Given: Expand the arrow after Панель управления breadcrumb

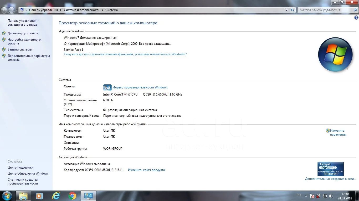Looking at the screenshot, I should click(61, 10).
